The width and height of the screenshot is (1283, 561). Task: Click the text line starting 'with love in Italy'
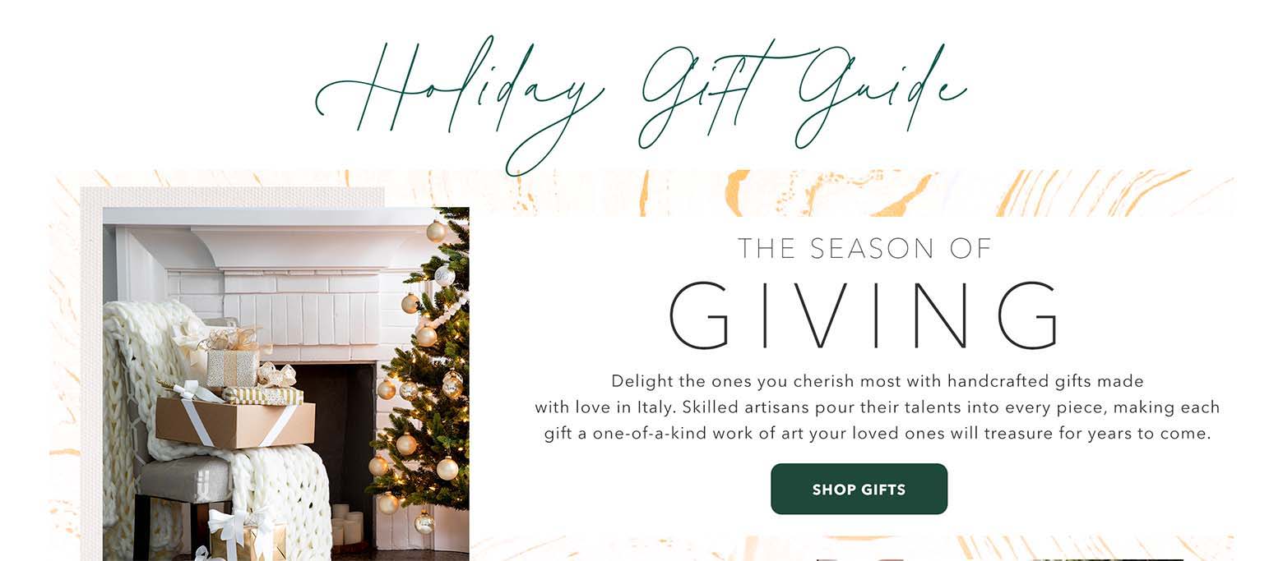coord(877,407)
